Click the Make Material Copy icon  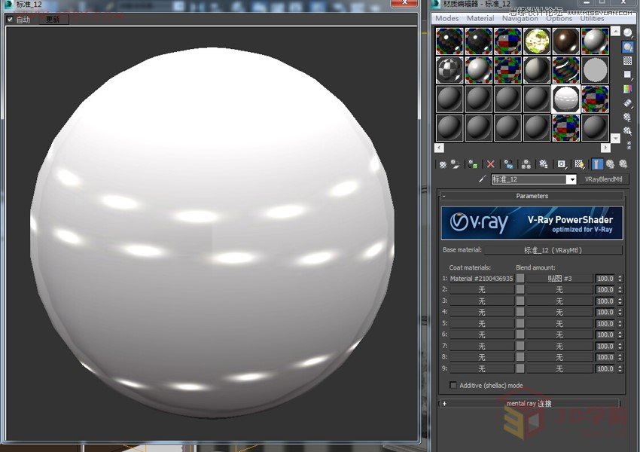tap(507, 163)
